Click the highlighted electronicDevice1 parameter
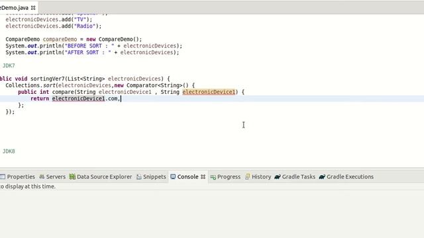 209,92
